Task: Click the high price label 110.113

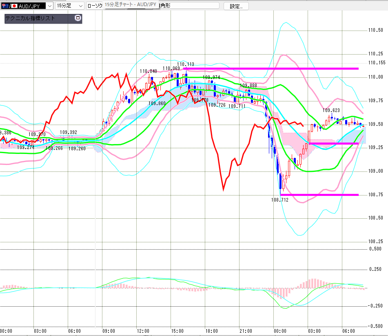Action: 186,64
